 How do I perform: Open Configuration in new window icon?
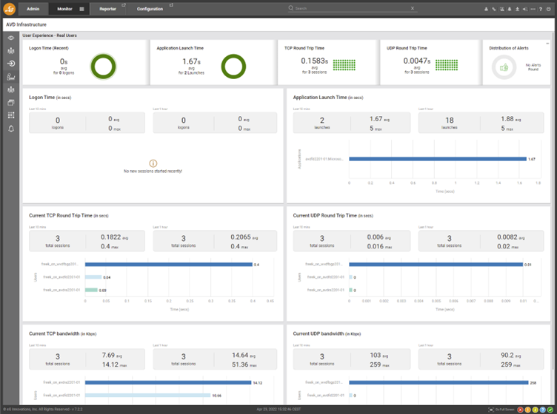coord(171,5)
